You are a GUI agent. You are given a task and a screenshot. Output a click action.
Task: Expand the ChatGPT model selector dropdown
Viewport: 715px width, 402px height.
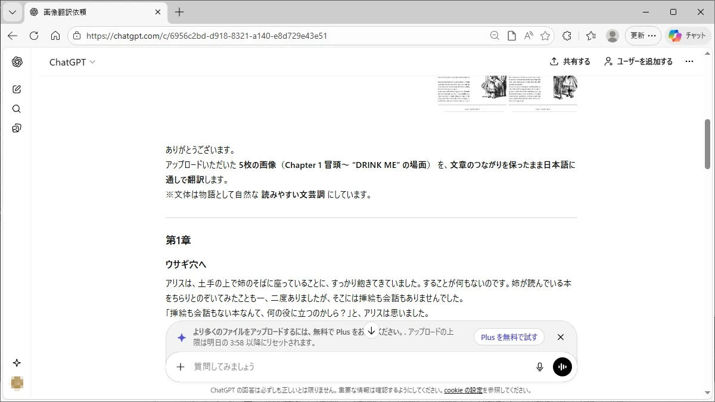click(72, 62)
